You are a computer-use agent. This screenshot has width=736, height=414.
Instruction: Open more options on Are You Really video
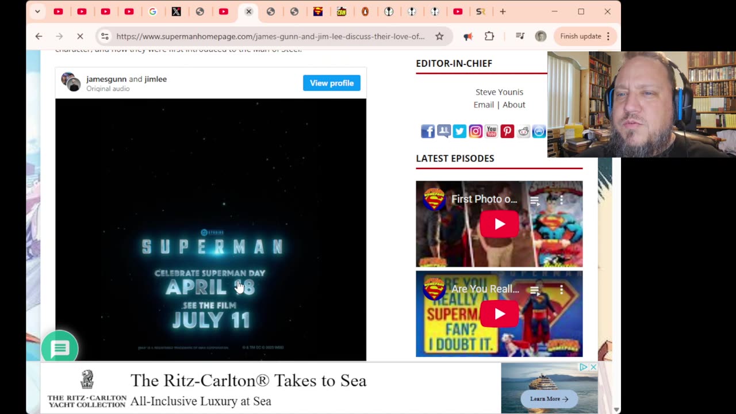pos(561,290)
